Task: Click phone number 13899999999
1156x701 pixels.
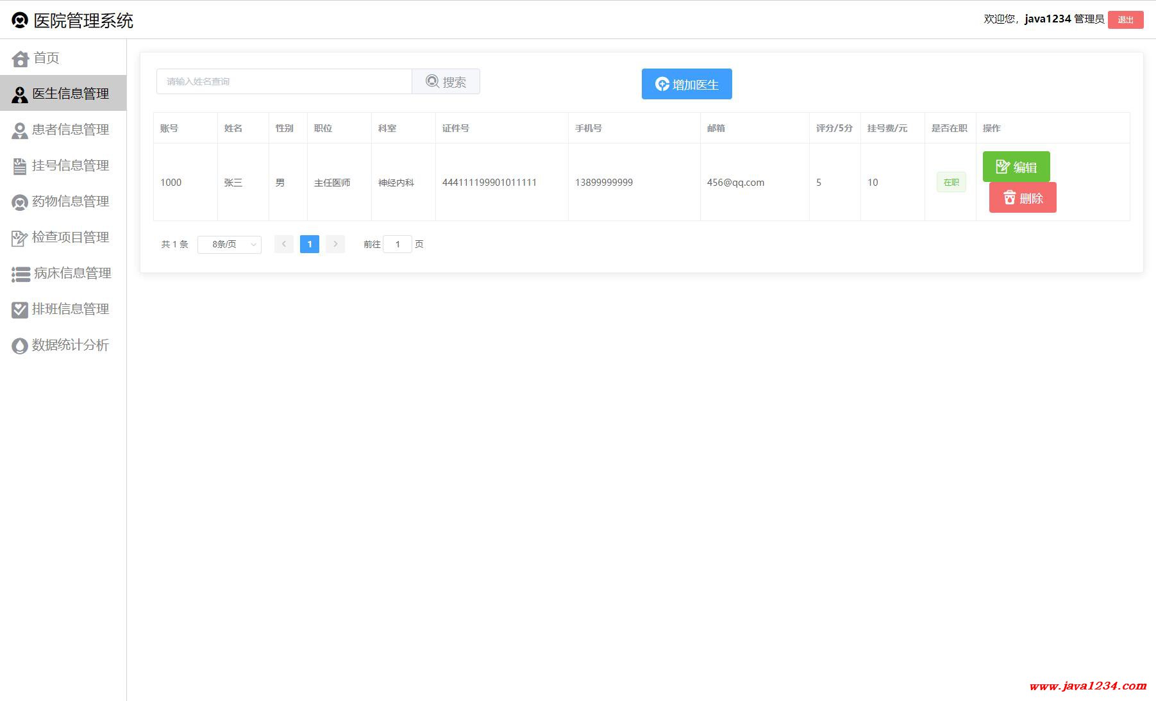Action: pos(604,183)
